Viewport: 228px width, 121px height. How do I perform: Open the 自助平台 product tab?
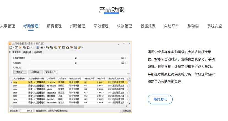(x=172, y=26)
